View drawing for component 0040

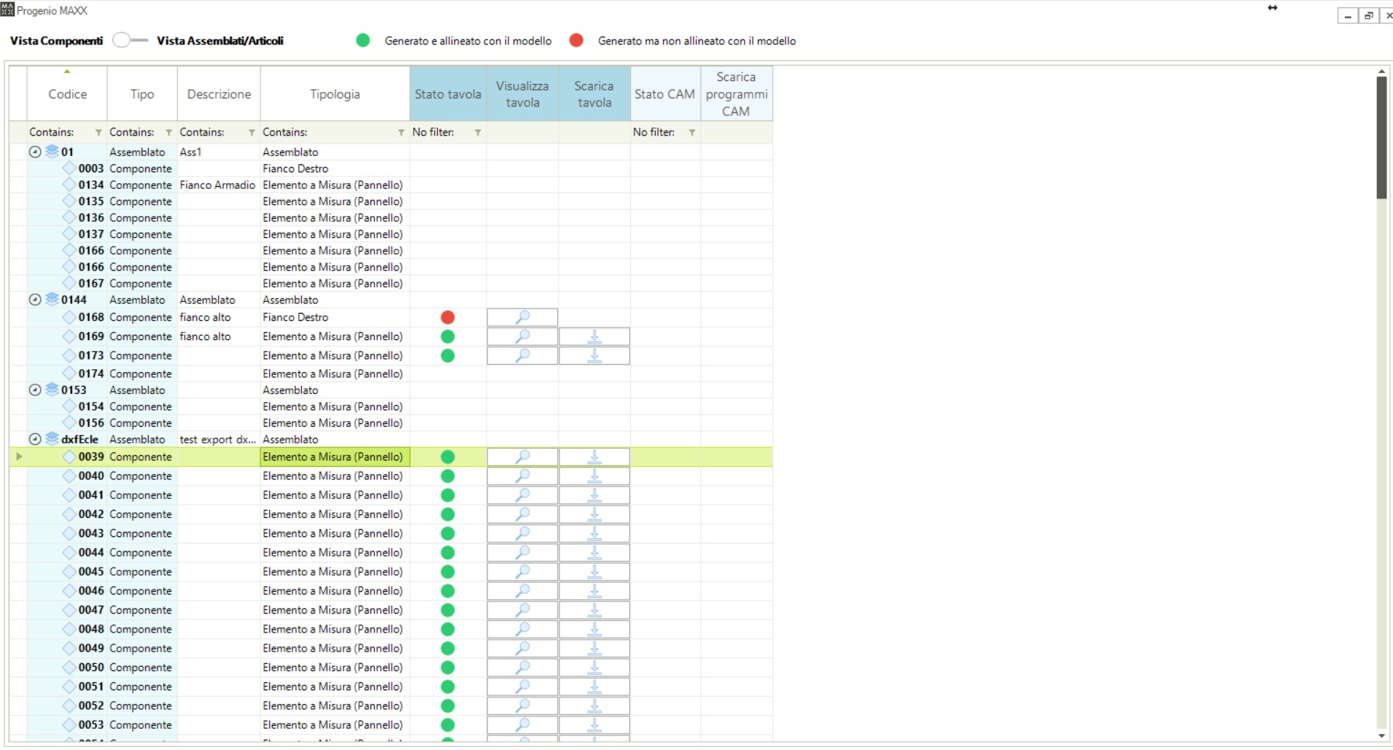coord(522,476)
